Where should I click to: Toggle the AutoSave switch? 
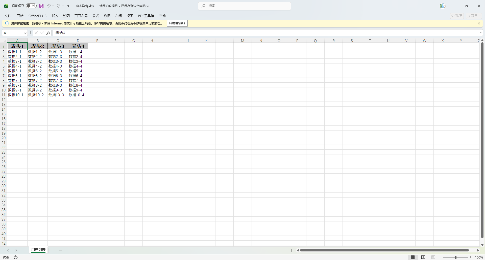point(31,6)
